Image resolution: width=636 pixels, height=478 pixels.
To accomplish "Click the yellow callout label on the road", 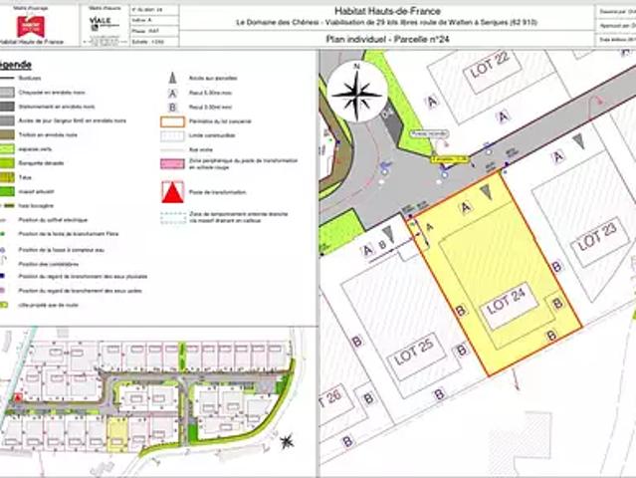I will 450,159.
